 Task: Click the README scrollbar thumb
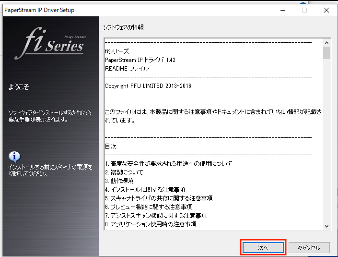click(327, 53)
